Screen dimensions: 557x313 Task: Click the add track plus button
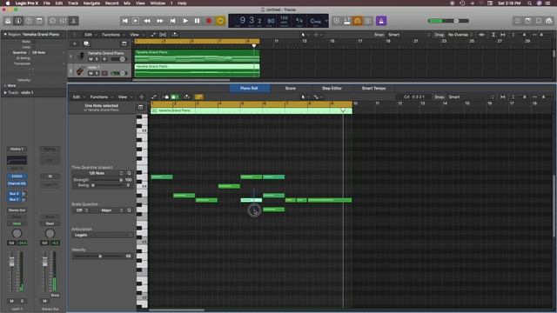(x=75, y=43)
